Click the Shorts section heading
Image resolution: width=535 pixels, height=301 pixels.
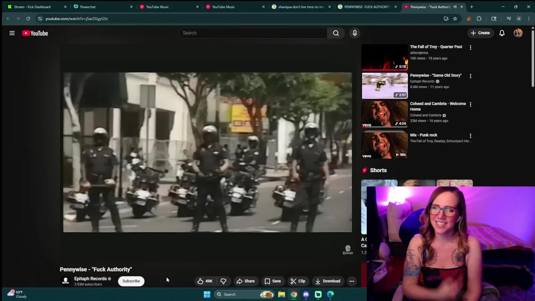(378, 170)
